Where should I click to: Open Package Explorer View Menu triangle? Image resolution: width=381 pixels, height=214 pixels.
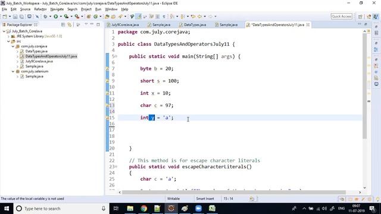pyautogui.click(x=86, y=24)
